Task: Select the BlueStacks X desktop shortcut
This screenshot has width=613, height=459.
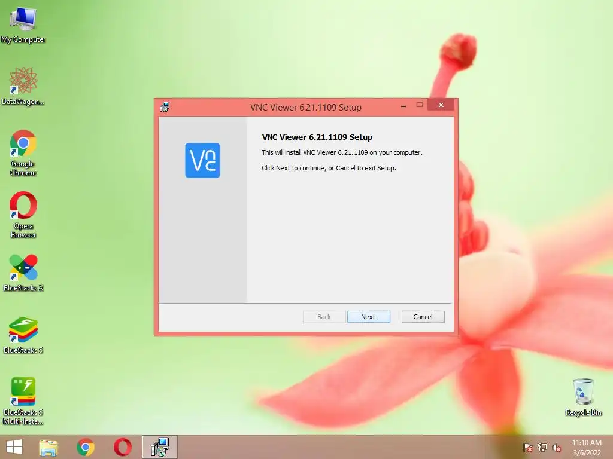Action: pos(23,273)
